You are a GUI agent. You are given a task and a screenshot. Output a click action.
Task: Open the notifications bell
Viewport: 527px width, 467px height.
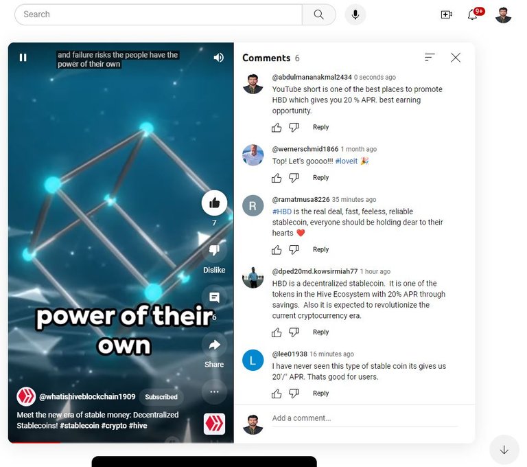pos(473,14)
